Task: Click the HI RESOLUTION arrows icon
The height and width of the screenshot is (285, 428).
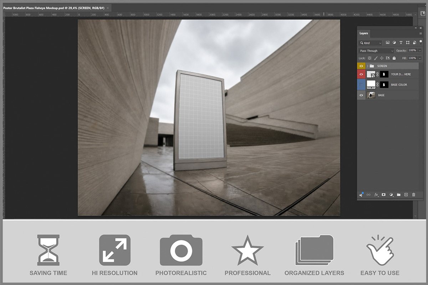Action: (x=114, y=250)
